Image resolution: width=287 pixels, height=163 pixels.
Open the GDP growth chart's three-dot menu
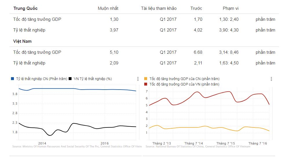[x=271, y=79]
